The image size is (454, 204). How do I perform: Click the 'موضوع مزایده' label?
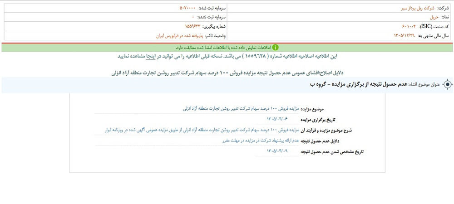tap(313, 109)
